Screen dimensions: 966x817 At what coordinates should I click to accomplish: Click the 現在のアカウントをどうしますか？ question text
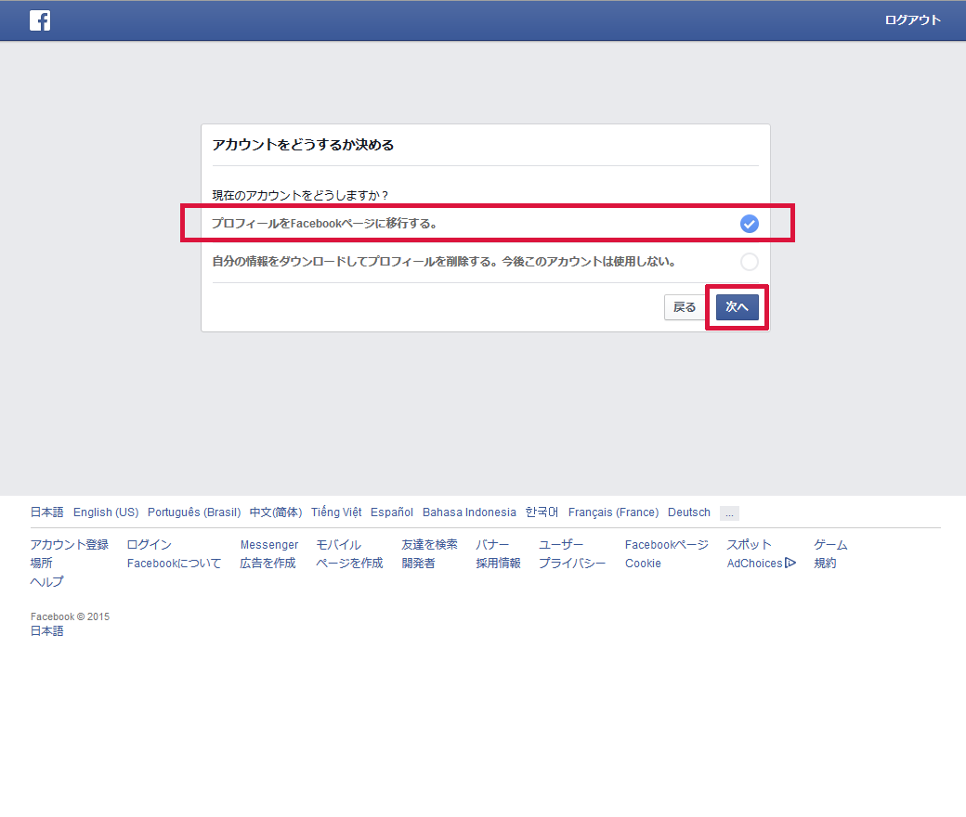[x=301, y=195]
